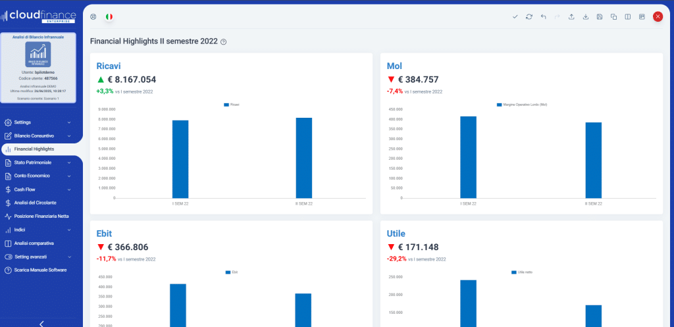Toggle the Ebit legend swatch
Image resolution: width=674 pixels, height=327 pixels.
(228, 272)
